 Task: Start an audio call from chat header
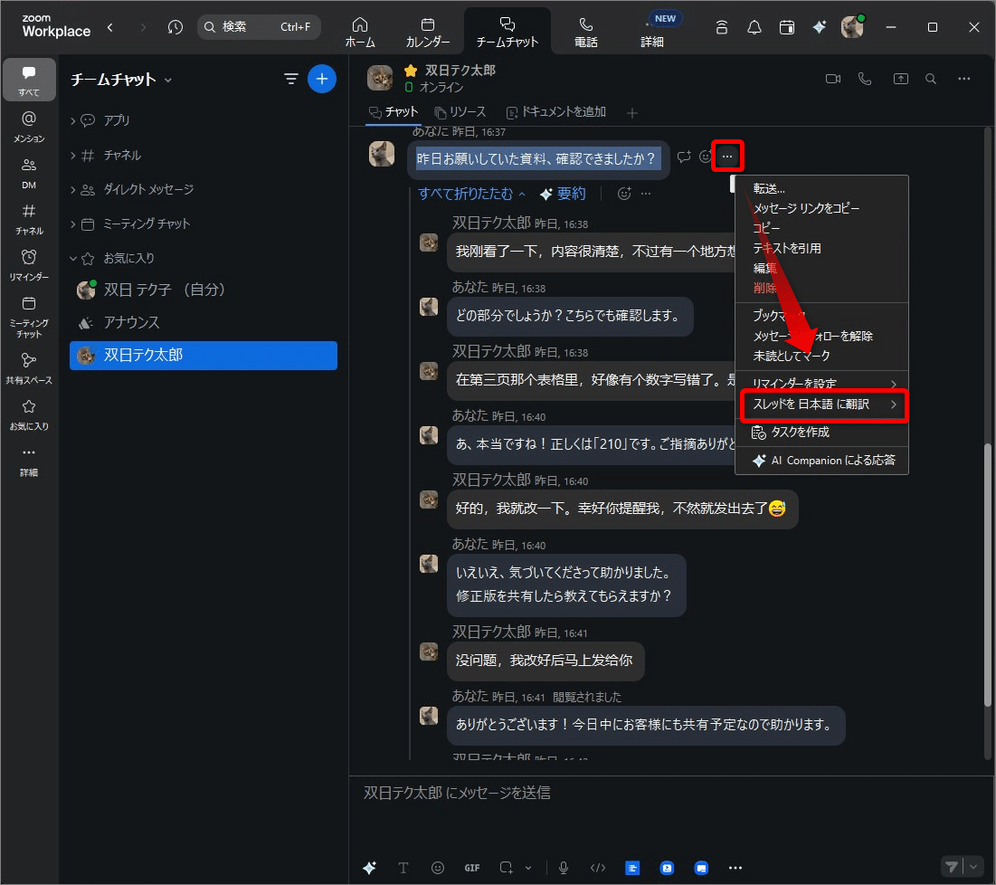click(x=865, y=79)
